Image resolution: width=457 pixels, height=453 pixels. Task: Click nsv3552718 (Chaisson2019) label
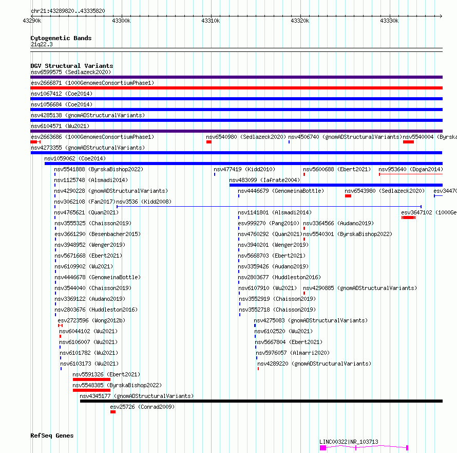(x=277, y=310)
